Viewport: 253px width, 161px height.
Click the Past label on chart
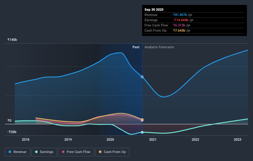pyautogui.click(x=136, y=47)
